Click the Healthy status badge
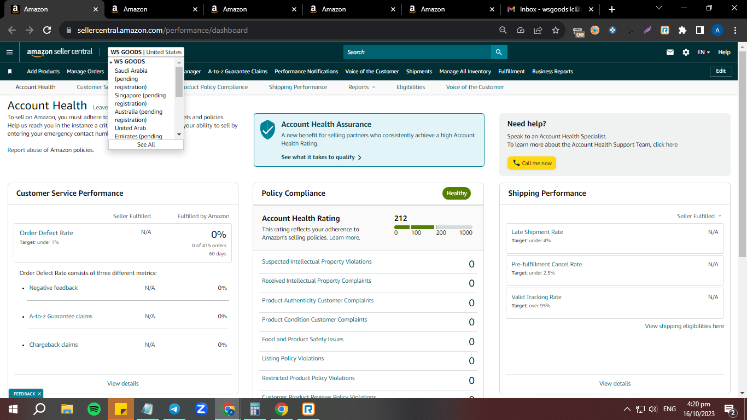 457,193
